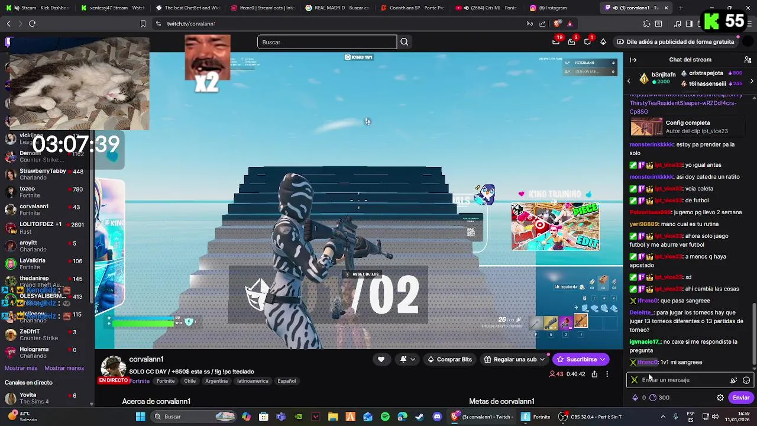The image size is (757, 426).
Task: Open the Brave Rewards triangle icon
Action: point(570,24)
